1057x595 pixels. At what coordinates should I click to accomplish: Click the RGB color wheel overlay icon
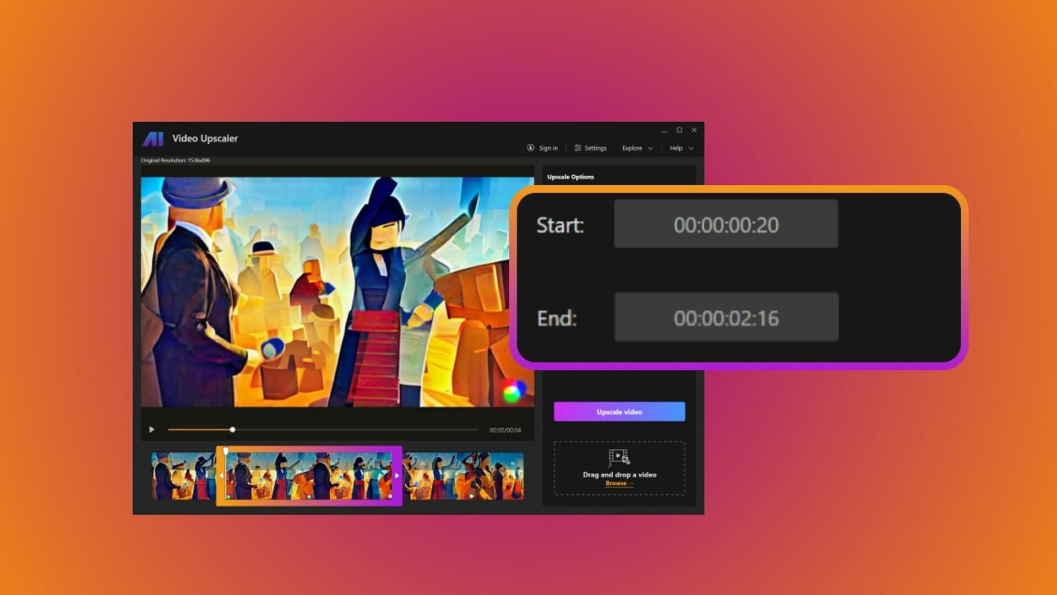point(512,392)
